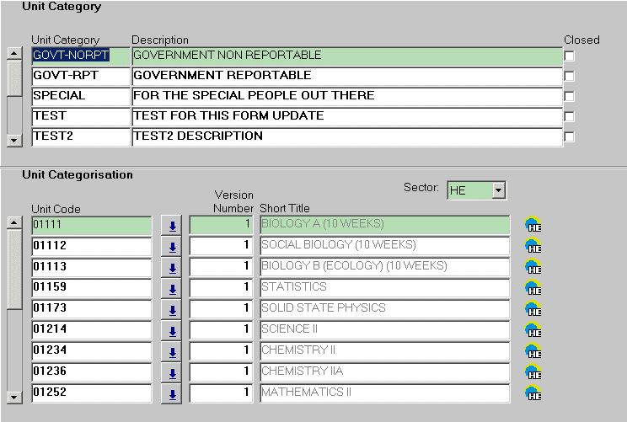Click version number field for unit 01214
627x422 pixels.
221,329
